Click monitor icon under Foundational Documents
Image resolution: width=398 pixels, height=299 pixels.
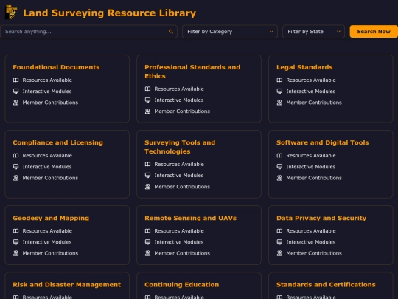click(15, 92)
